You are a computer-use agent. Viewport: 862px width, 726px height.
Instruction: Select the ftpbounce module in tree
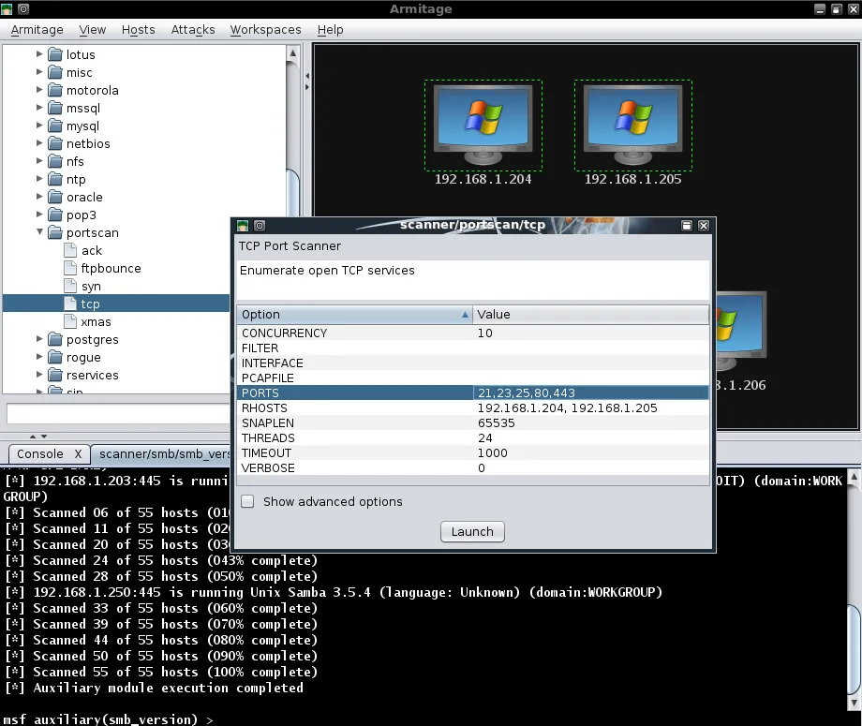tap(111, 268)
